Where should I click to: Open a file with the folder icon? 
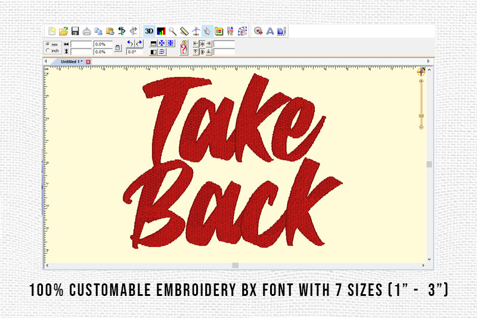(x=63, y=31)
